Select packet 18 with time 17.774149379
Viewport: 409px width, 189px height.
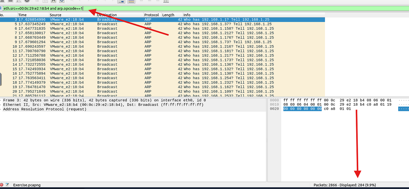(162, 82)
